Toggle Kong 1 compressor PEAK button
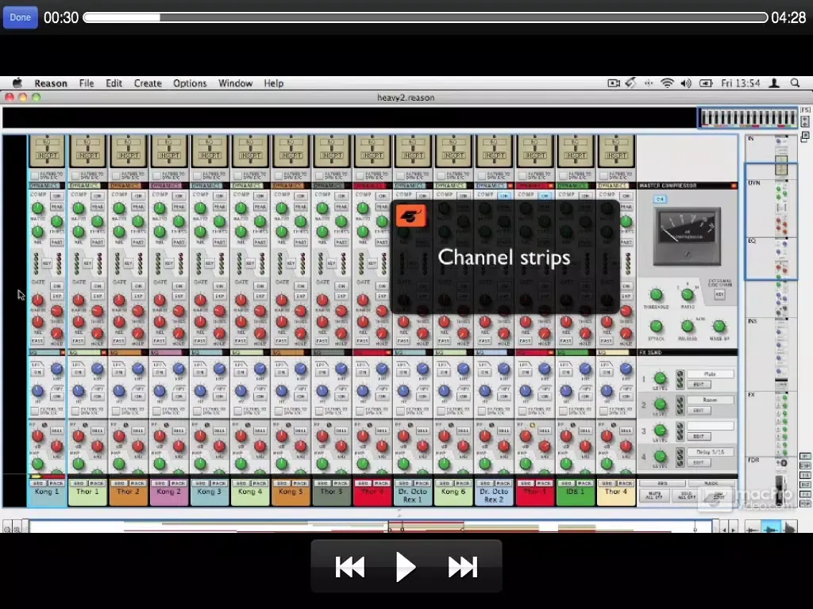This screenshot has height=609, width=813. [x=57, y=207]
